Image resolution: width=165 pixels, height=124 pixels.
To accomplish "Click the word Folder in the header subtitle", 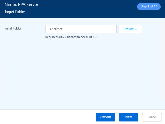I will point(20,12).
